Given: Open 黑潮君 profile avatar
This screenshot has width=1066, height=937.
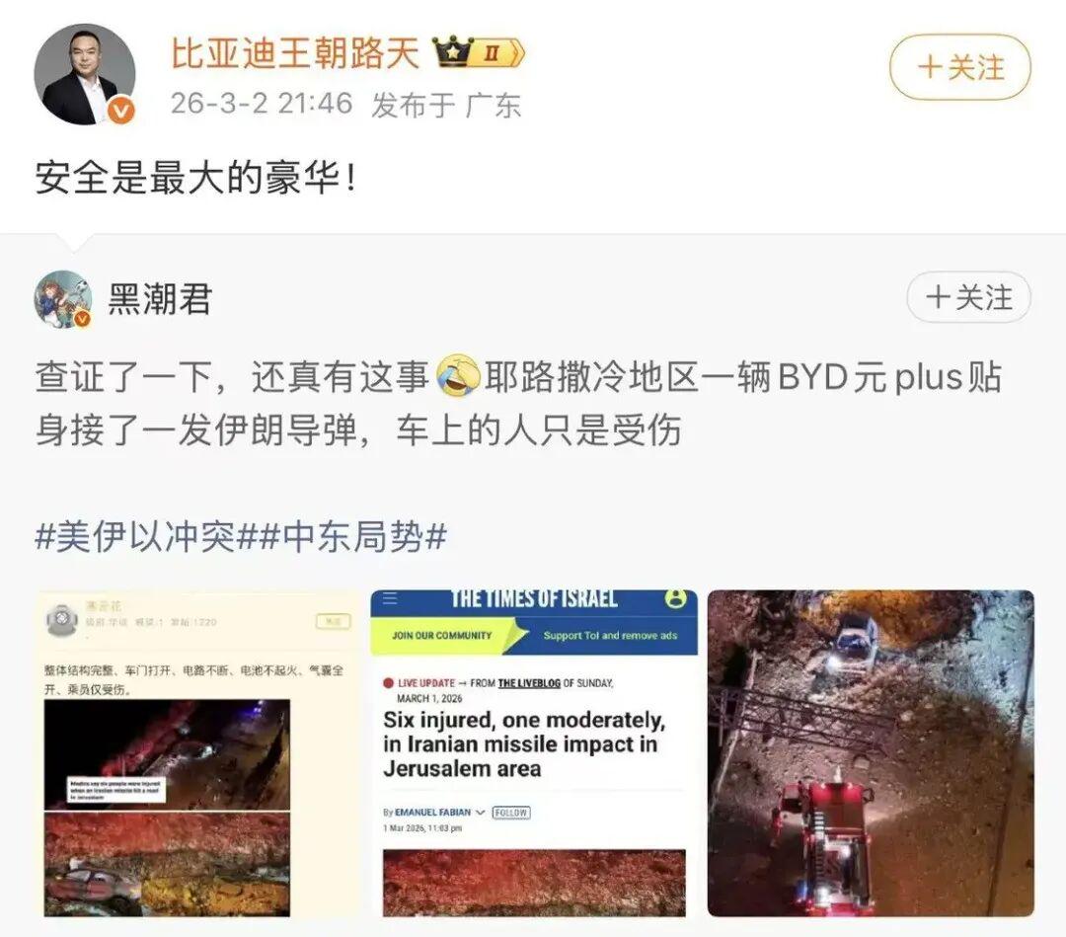Looking at the screenshot, I should [62, 298].
